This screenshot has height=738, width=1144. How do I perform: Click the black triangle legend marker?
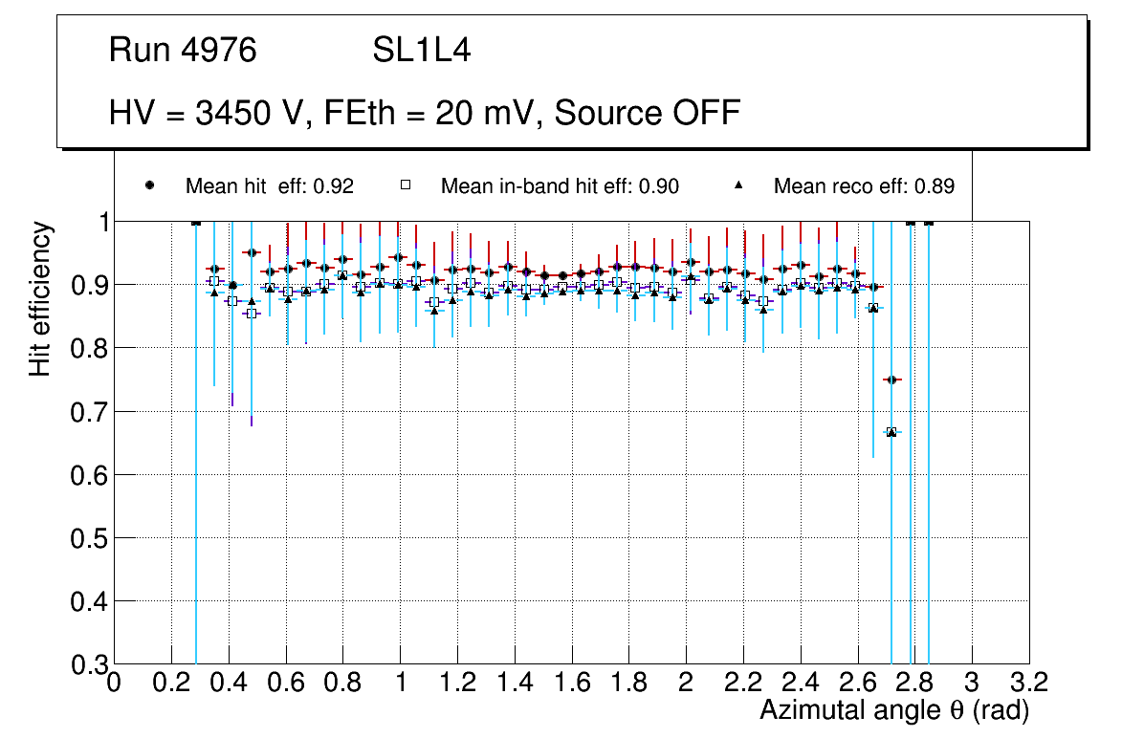pos(738,185)
